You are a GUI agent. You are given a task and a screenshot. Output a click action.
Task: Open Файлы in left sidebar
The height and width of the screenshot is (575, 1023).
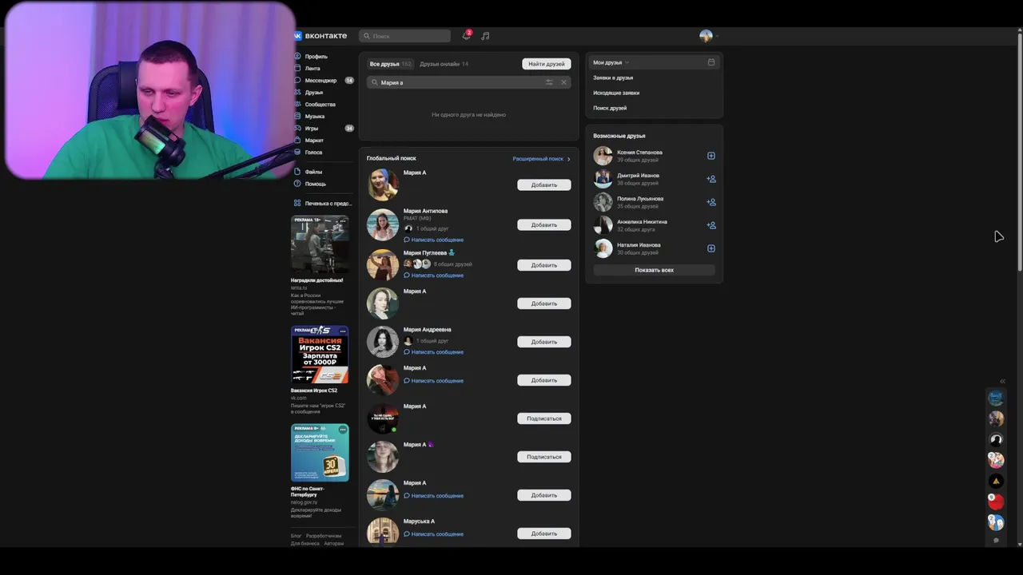313,172
